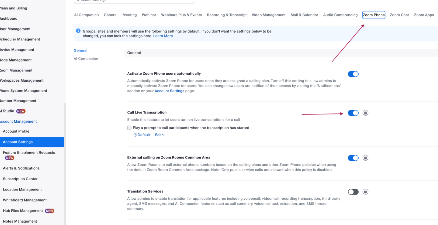
Task: Switch to Recording & Transcript tab
Action: [227, 15]
